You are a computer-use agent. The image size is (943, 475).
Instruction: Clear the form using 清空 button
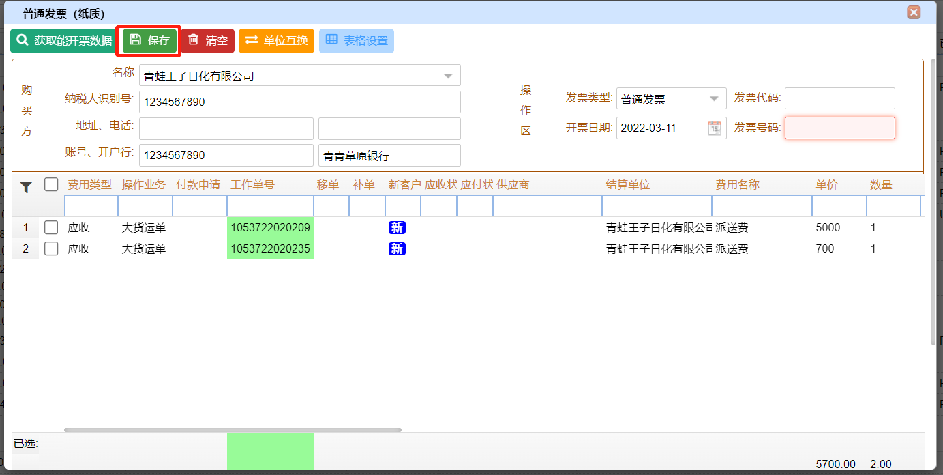pos(208,41)
